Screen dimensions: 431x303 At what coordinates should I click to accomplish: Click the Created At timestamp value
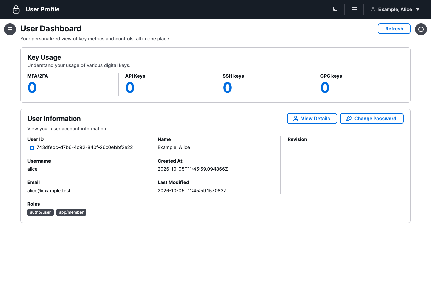[193, 169]
